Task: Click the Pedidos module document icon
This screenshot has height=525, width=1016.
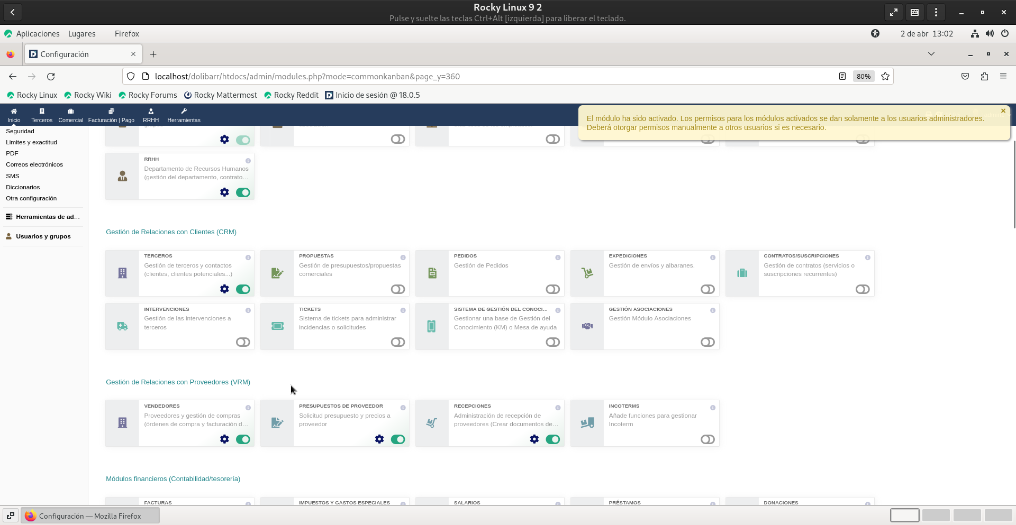Action: (x=432, y=273)
